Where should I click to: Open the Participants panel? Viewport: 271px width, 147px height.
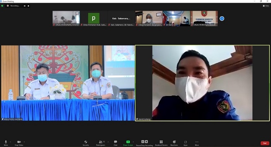coord(101,143)
